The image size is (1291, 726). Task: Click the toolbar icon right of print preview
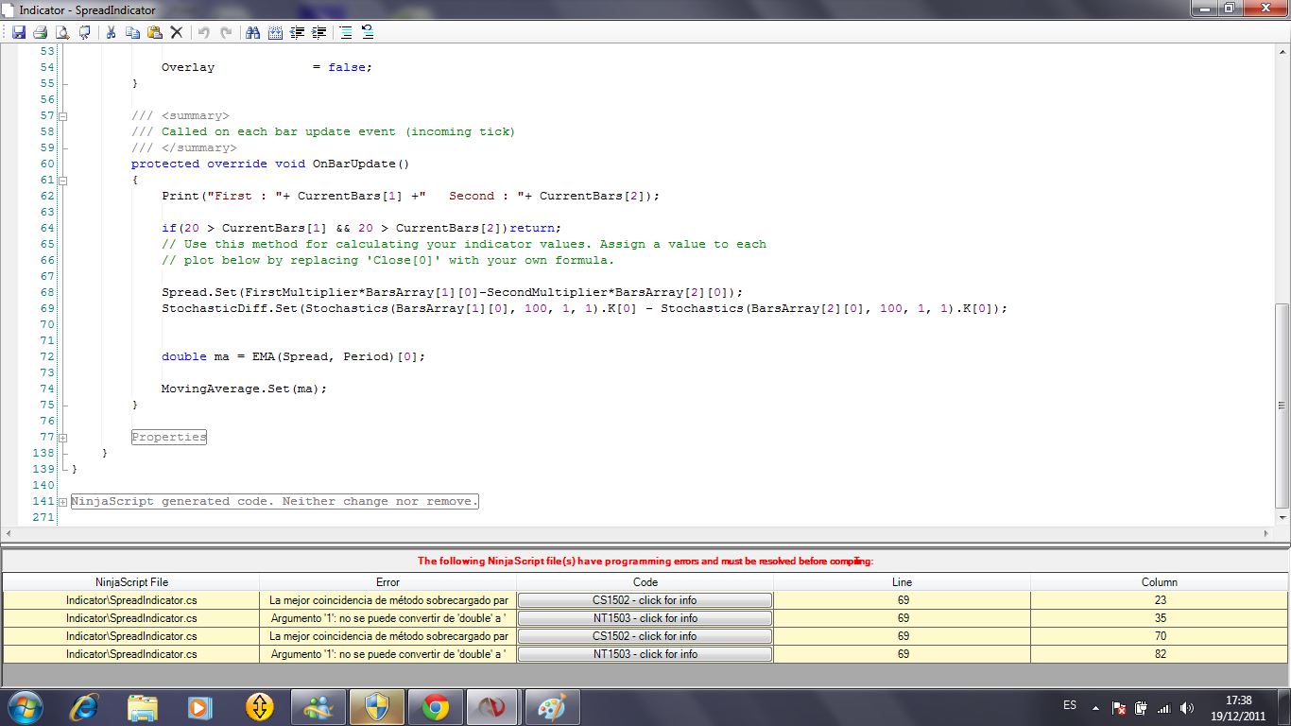[x=85, y=32]
